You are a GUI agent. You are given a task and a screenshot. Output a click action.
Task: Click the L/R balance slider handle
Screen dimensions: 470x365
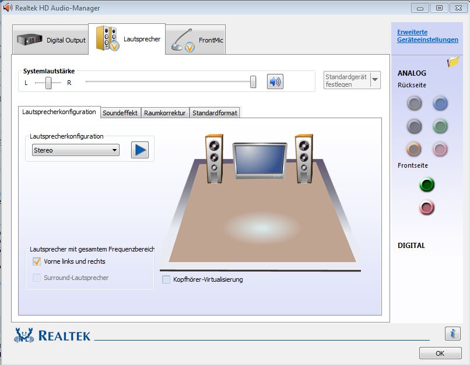[48, 83]
